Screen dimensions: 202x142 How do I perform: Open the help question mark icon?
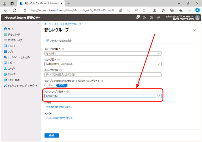point(151,18)
